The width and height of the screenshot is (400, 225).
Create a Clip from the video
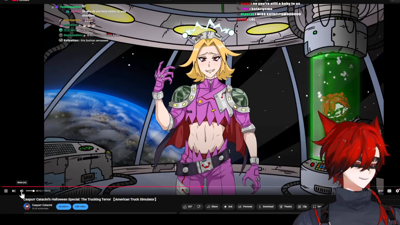(302, 207)
